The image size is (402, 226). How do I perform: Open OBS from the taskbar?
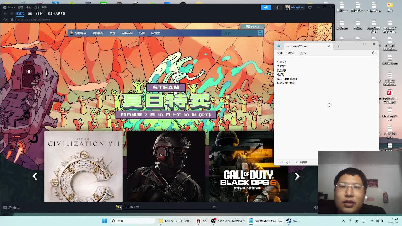click(x=228, y=221)
